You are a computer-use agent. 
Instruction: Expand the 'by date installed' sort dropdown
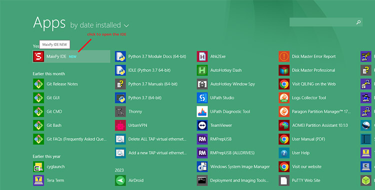99,25
